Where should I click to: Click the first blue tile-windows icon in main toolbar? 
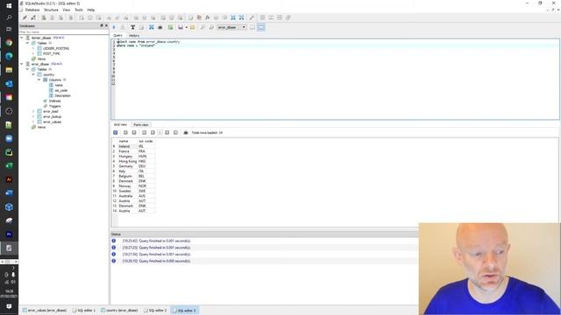[x=233, y=17]
